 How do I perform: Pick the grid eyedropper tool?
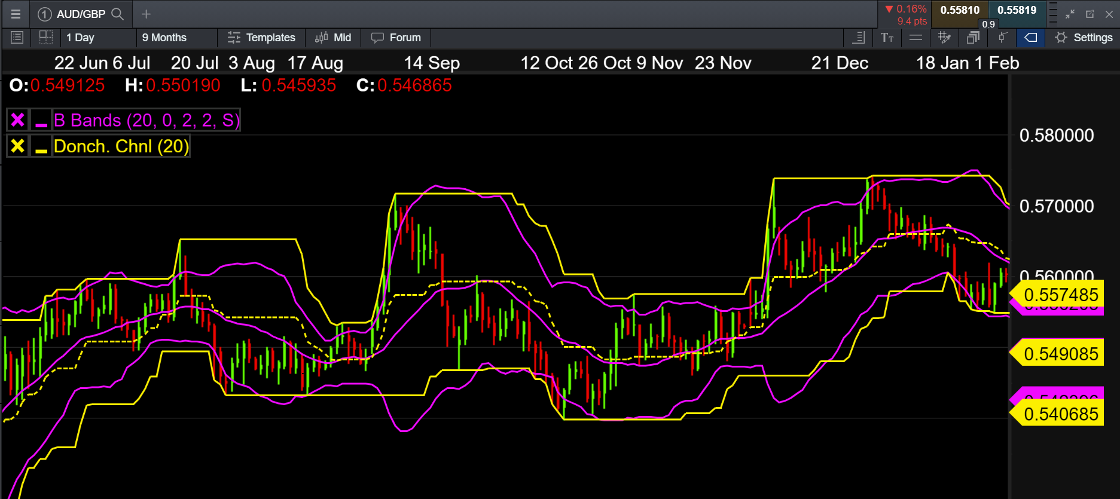click(944, 38)
